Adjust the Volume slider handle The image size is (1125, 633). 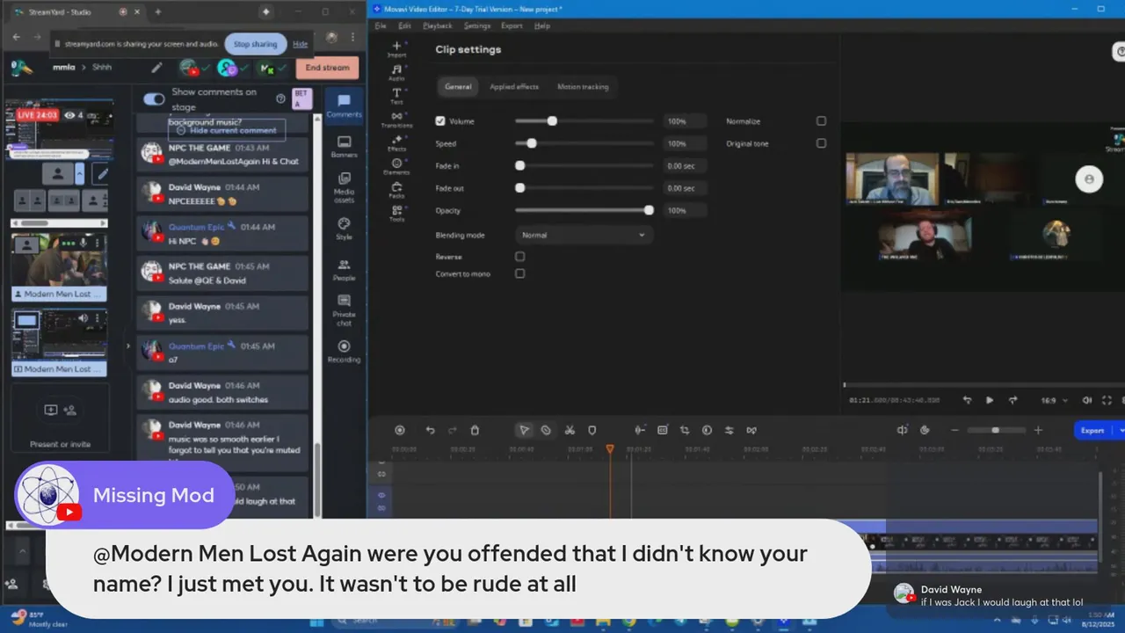tap(552, 121)
